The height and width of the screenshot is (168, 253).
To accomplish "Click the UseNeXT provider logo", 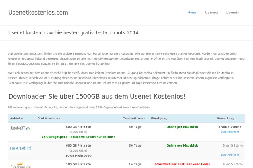I will pos(21,128).
